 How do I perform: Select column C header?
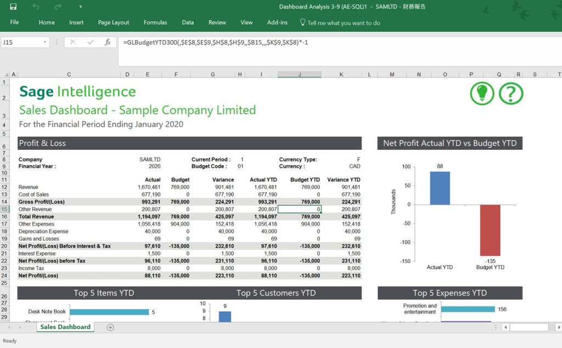69,75
